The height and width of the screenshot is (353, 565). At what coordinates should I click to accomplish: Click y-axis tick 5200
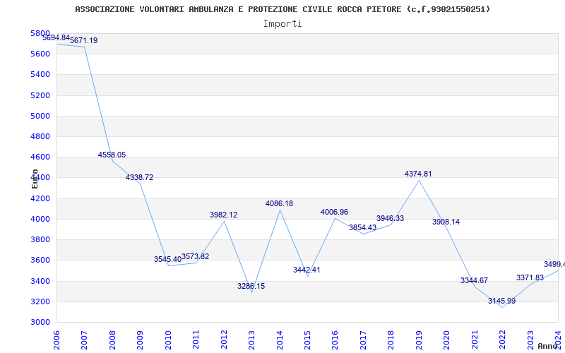[40, 95]
